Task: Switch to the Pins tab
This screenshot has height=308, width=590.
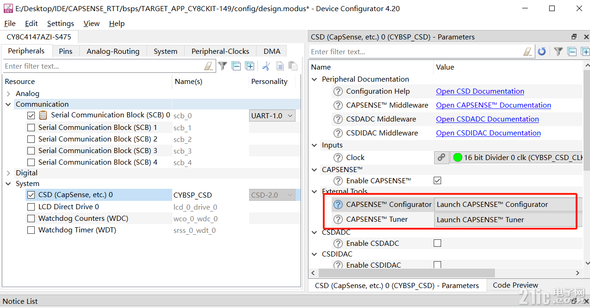Action: (x=66, y=51)
